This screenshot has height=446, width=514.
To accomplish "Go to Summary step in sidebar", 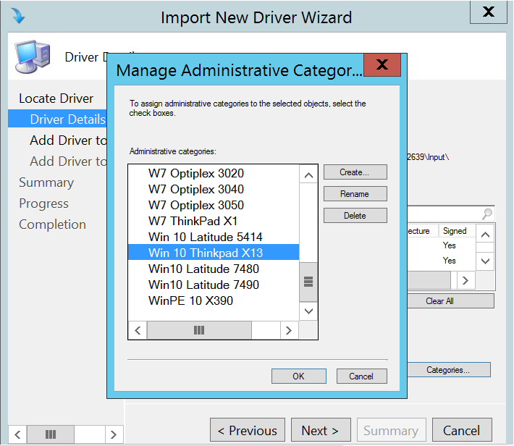I will [46, 182].
